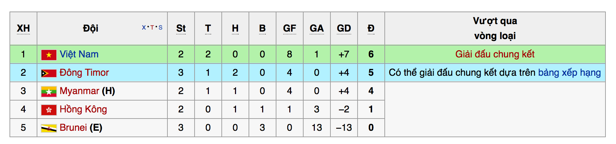Click the 'S' edit template link
The image size is (616, 144).
160,28
